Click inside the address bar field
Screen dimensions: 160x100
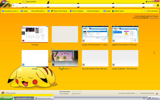pos(84,5)
